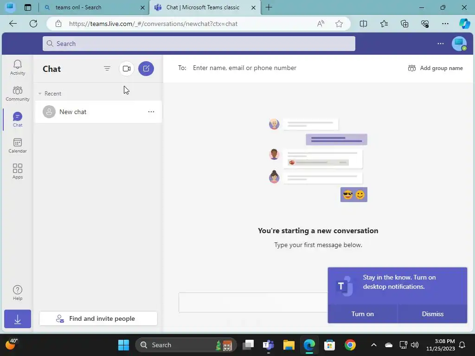Open Microsoft Store from taskbar
475x356 pixels.
(x=330, y=345)
